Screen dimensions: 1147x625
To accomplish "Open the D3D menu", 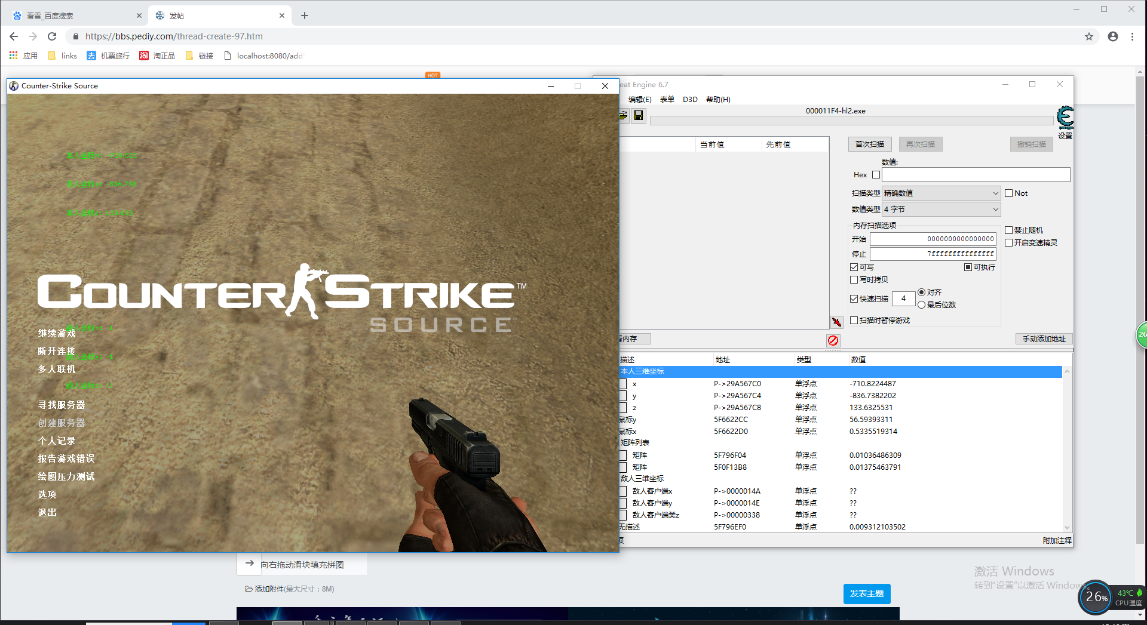I will (690, 100).
